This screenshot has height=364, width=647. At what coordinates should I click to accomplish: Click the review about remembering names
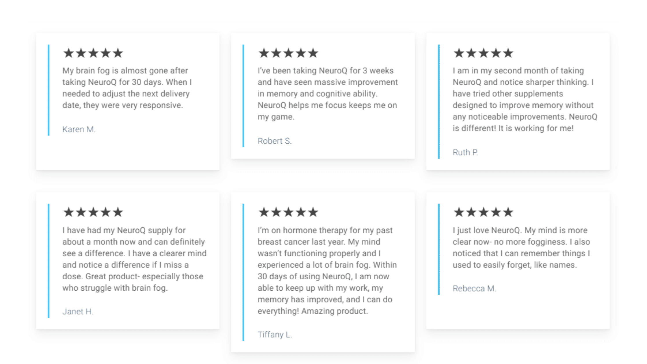(x=521, y=248)
